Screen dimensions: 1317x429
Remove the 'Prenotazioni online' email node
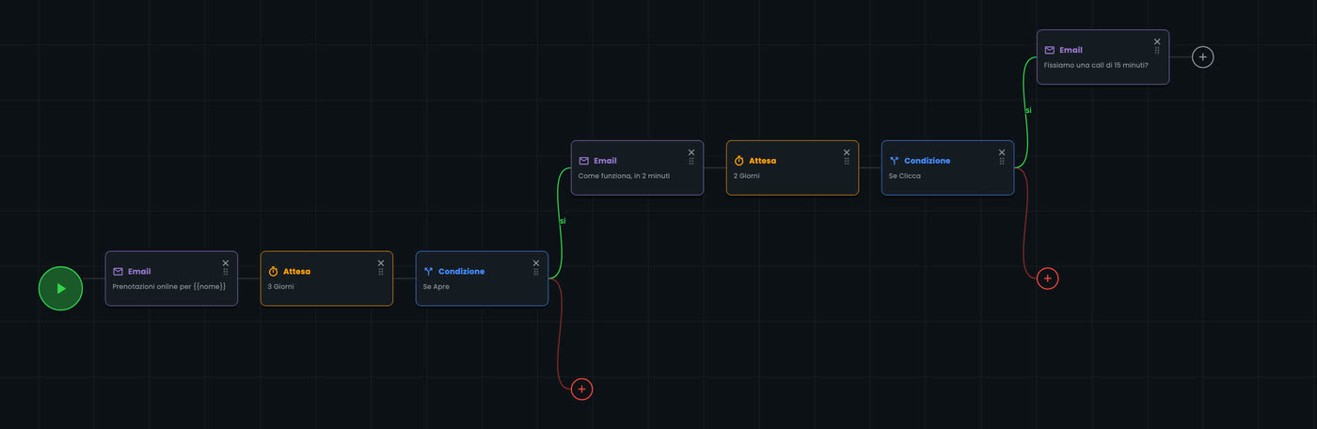click(226, 263)
